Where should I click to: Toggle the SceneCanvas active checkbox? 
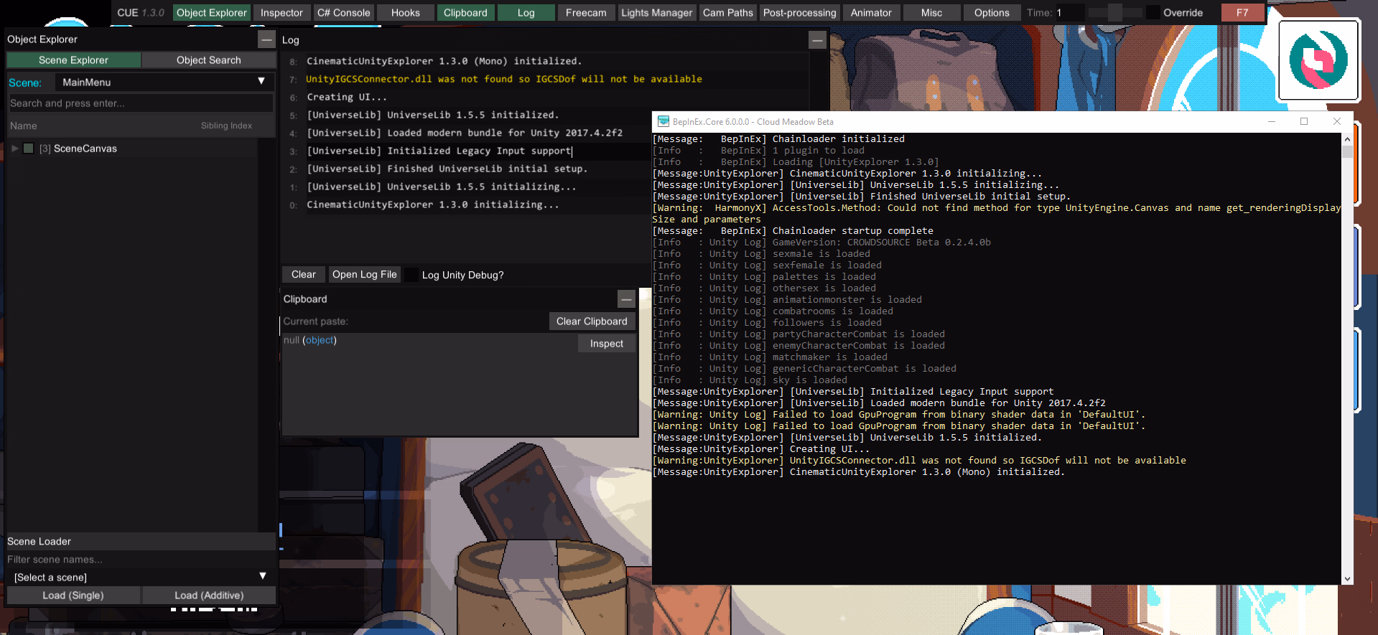(29, 149)
